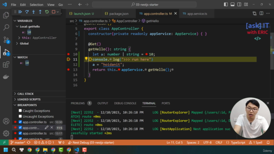Switch to launch.json tab
This screenshot has width=274, height=154.
point(82,14)
